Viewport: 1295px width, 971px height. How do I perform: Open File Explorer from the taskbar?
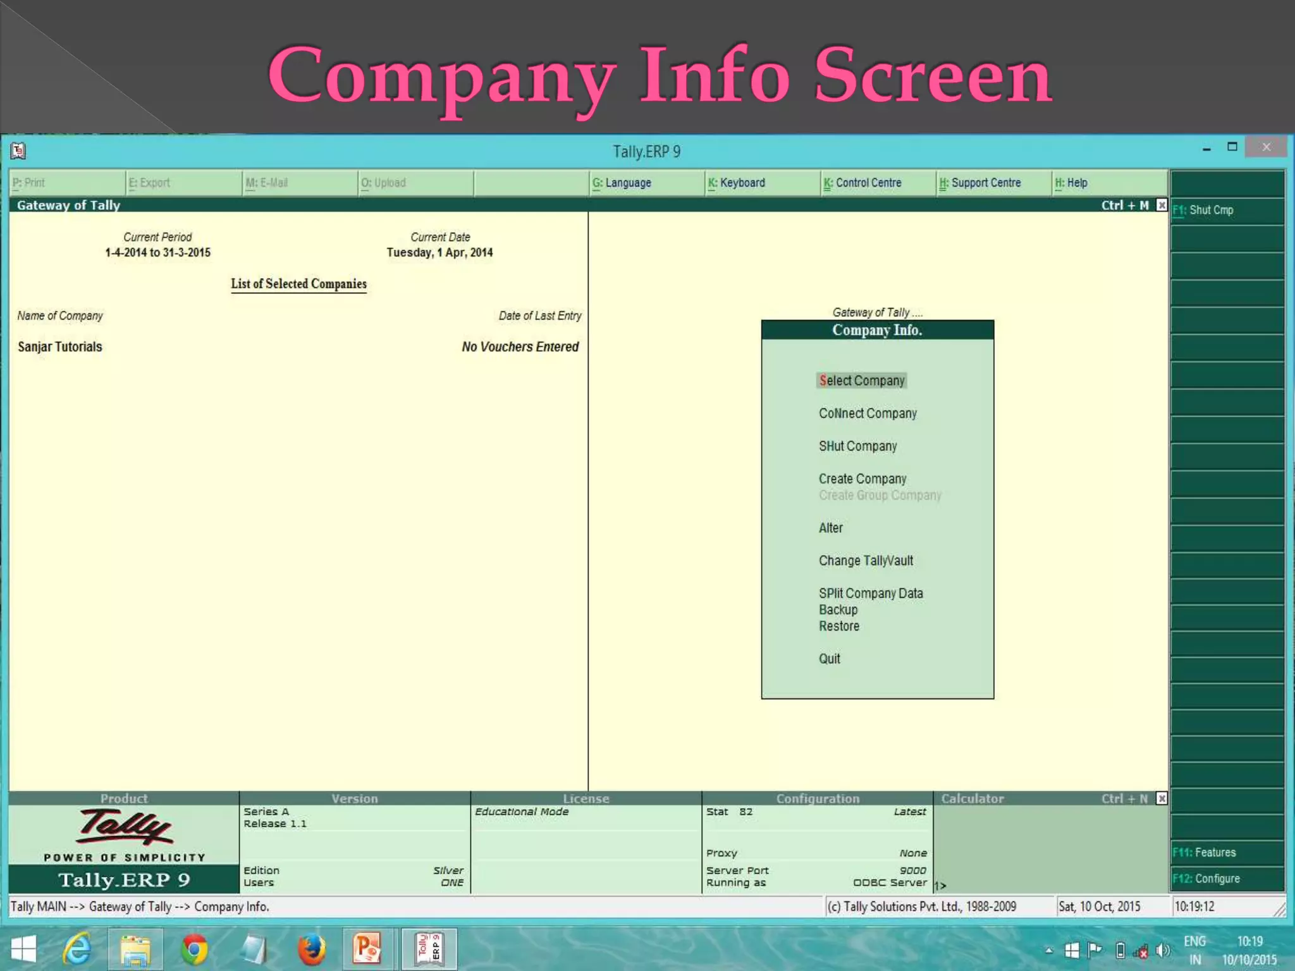click(x=135, y=950)
